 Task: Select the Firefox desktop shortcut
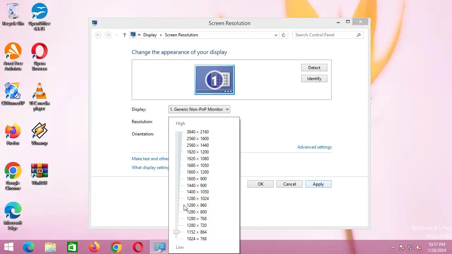click(x=13, y=134)
